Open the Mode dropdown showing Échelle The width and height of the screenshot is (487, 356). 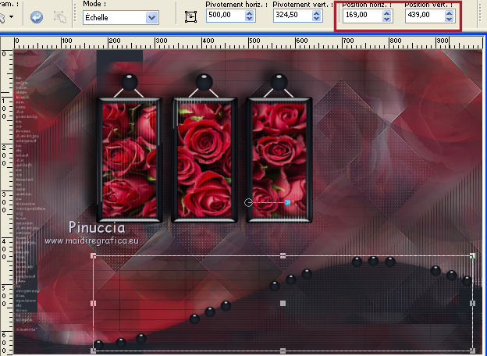(x=121, y=17)
